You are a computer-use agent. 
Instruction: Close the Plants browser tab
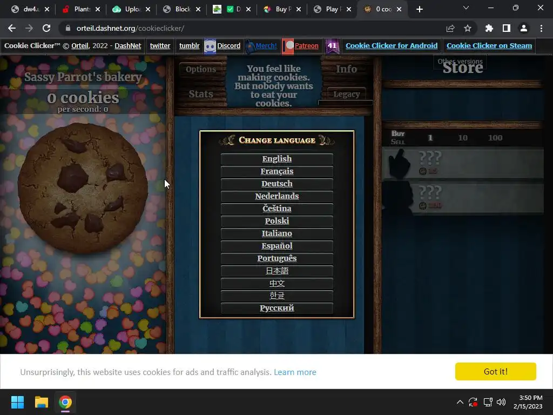(98, 9)
